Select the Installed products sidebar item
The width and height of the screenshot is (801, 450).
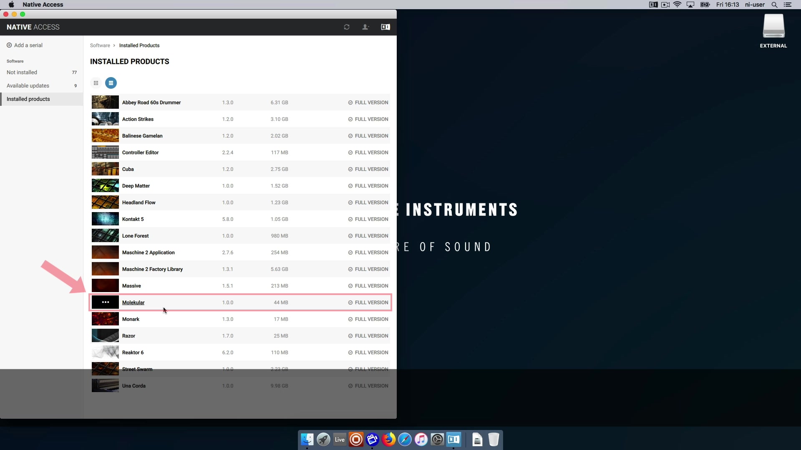pos(28,99)
